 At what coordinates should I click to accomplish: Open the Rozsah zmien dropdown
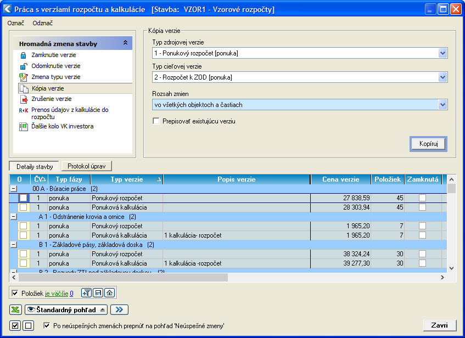pyautogui.click(x=442, y=105)
